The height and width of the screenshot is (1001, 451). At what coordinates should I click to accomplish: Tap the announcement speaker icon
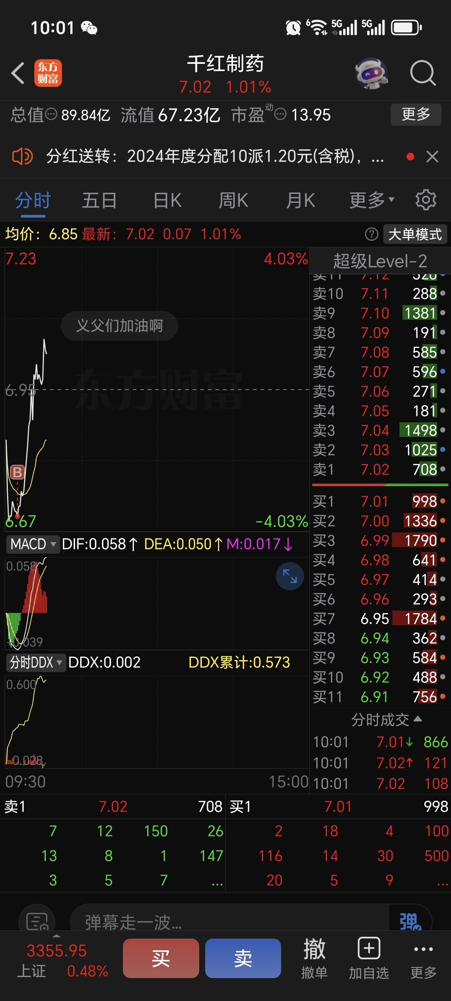pyautogui.click(x=22, y=157)
